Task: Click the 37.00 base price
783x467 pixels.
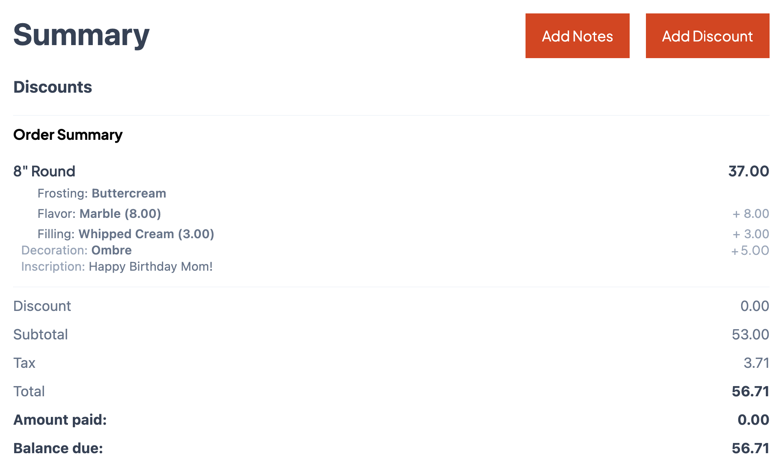Action: click(x=748, y=171)
